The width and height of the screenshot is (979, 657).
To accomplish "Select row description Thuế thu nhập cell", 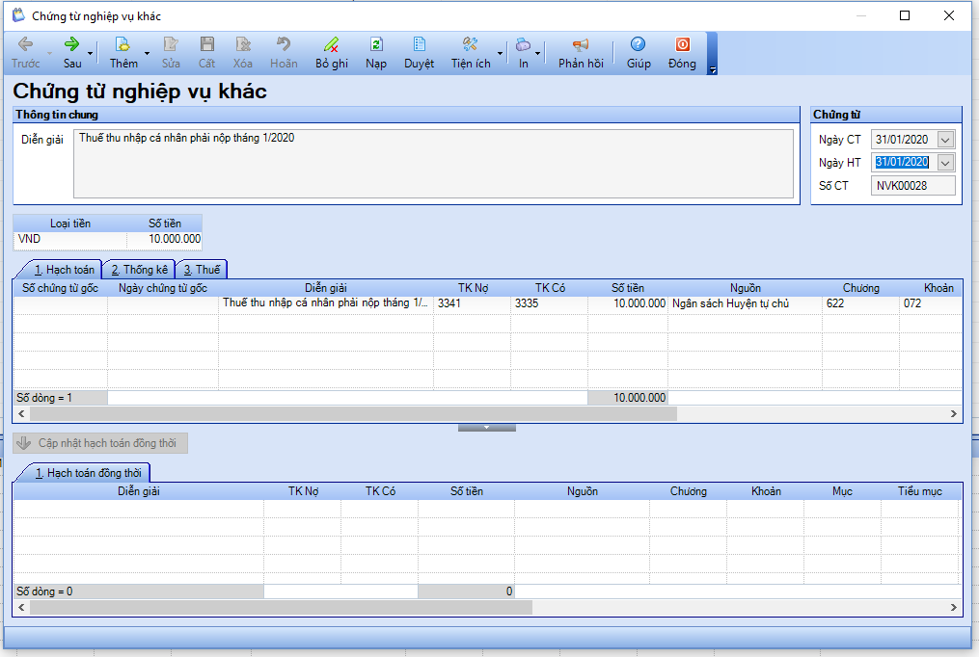I will [x=326, y=303].
